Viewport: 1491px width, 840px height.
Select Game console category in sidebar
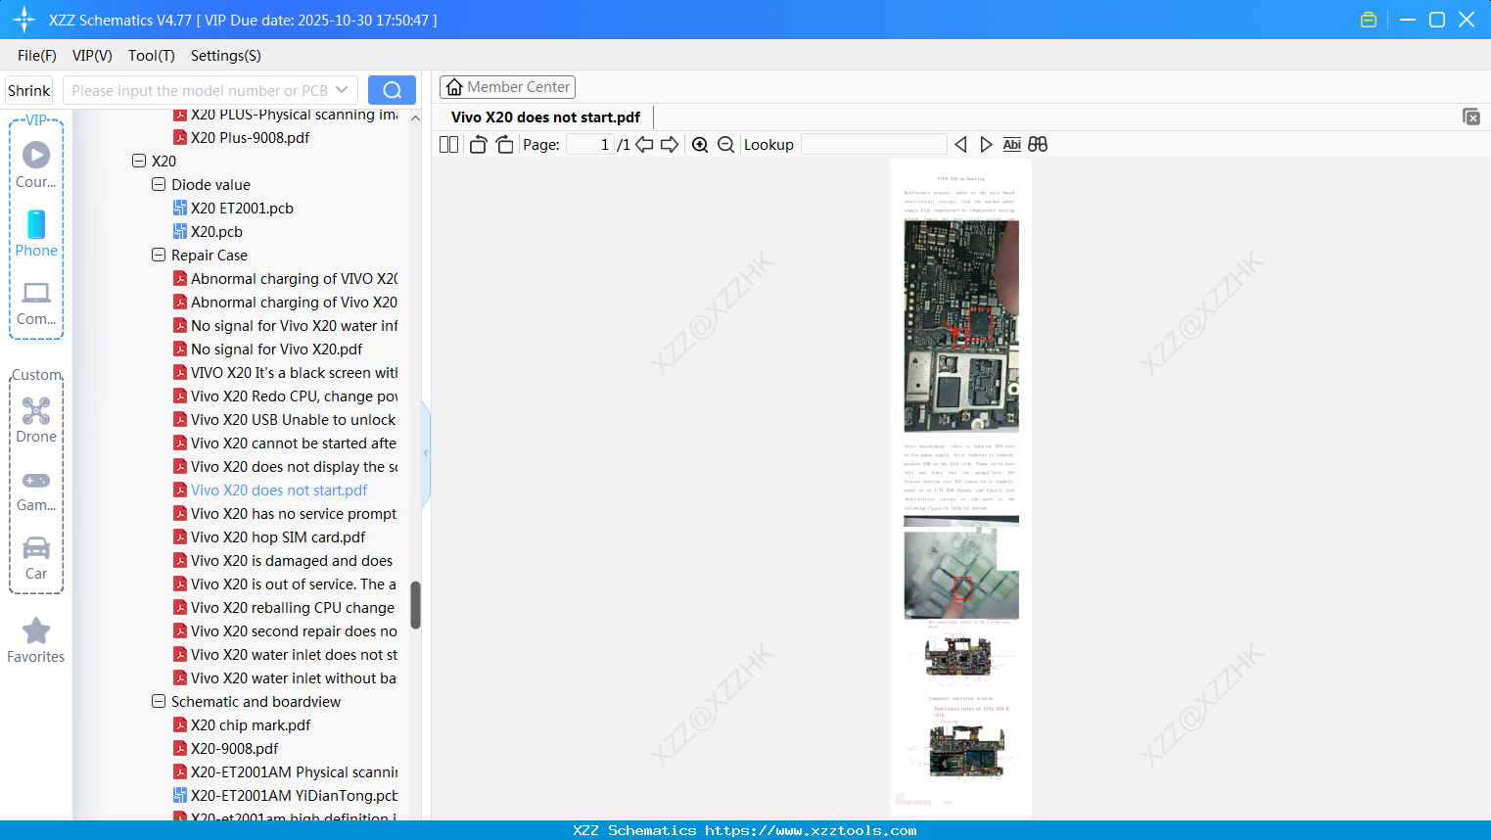(36, 490)
